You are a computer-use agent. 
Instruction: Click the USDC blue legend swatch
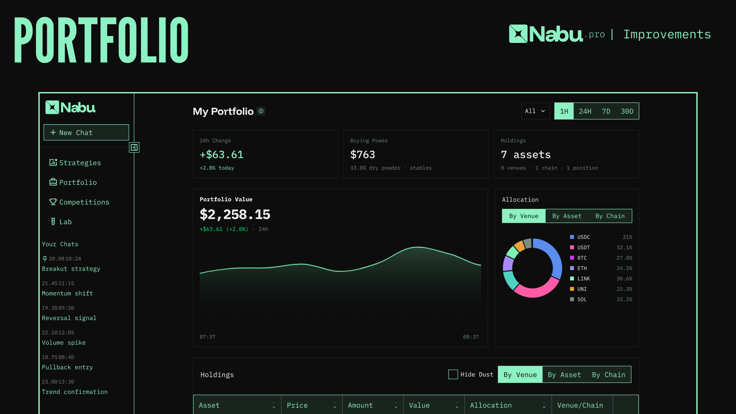click(572, 237)
